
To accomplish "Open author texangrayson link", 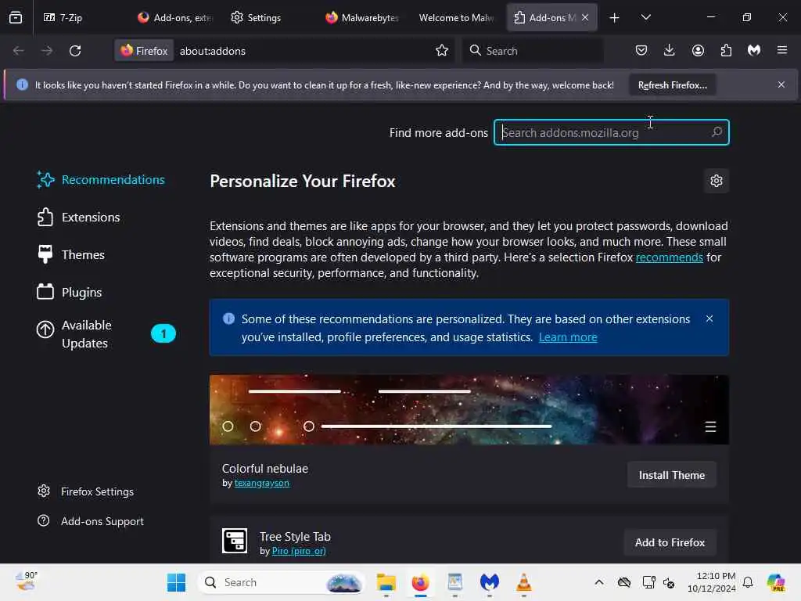I will click(x=261, y=483).
